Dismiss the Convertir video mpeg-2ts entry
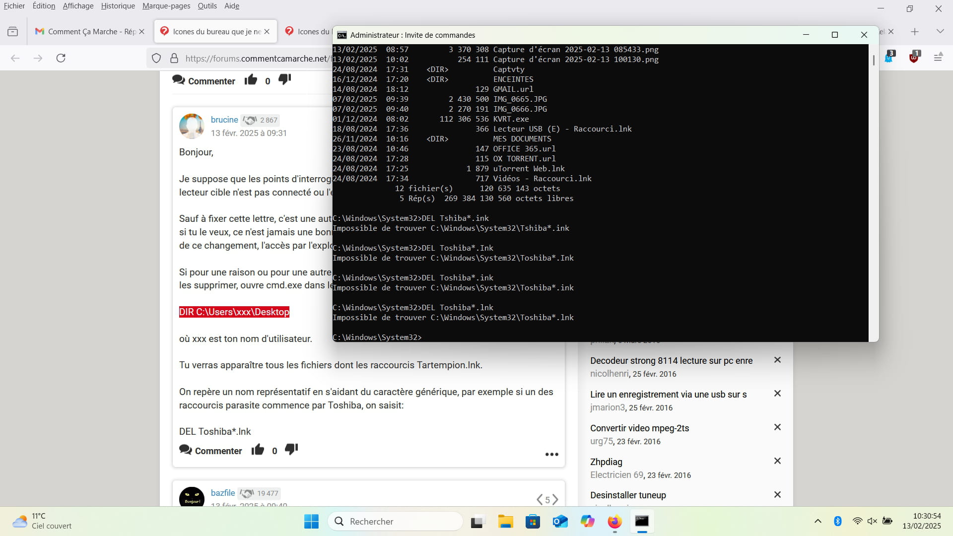The width and height of the screenshot is (953, 536). pos(778,427)
